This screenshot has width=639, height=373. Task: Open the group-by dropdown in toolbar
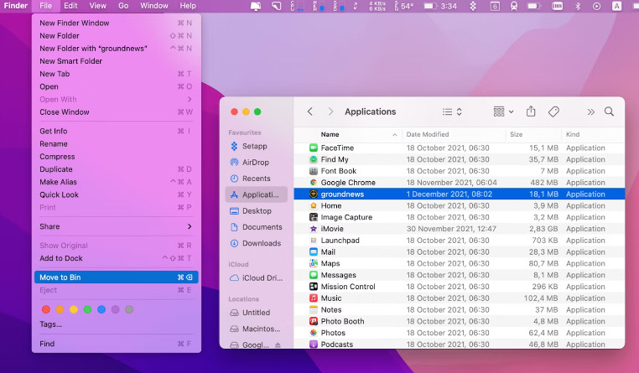coord(503,111)
